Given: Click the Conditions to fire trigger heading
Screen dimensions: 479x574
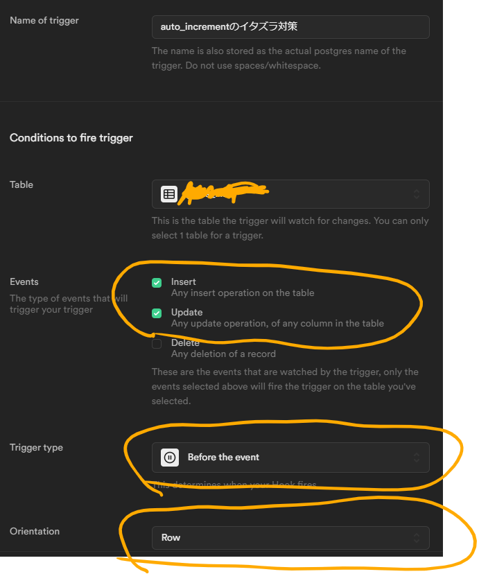Looking at the screenshot, I should (71, 138).
